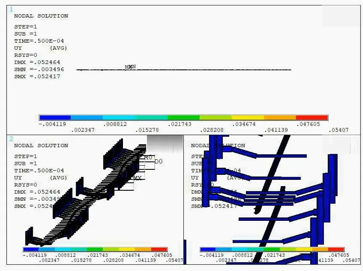This screenshot has width=363, height=271.
Task: Select .034674 value in window 2 legend
Action: [130, 255]
